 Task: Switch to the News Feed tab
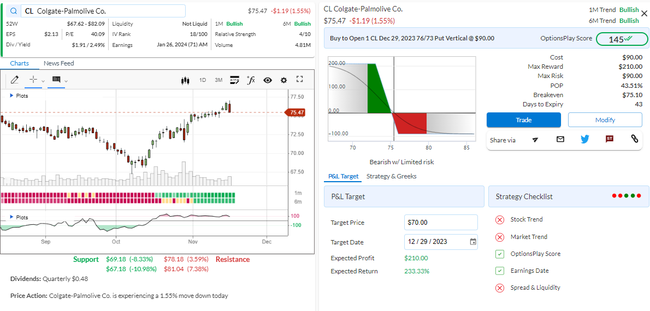pyautogui.click(x=59, y=63)
